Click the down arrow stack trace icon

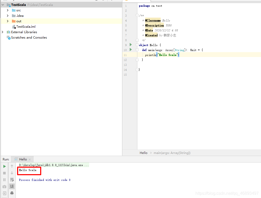click(12, 173)
